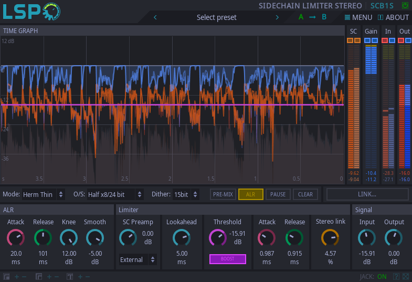
Task: Click the purple Threshold knob
Action: [218, 237]
